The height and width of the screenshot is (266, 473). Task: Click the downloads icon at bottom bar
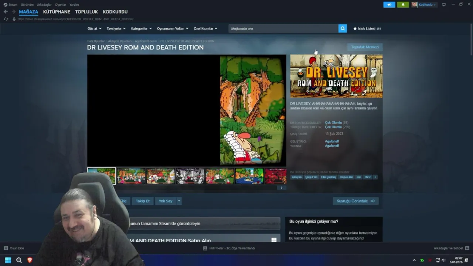click(x=205, y=248)
